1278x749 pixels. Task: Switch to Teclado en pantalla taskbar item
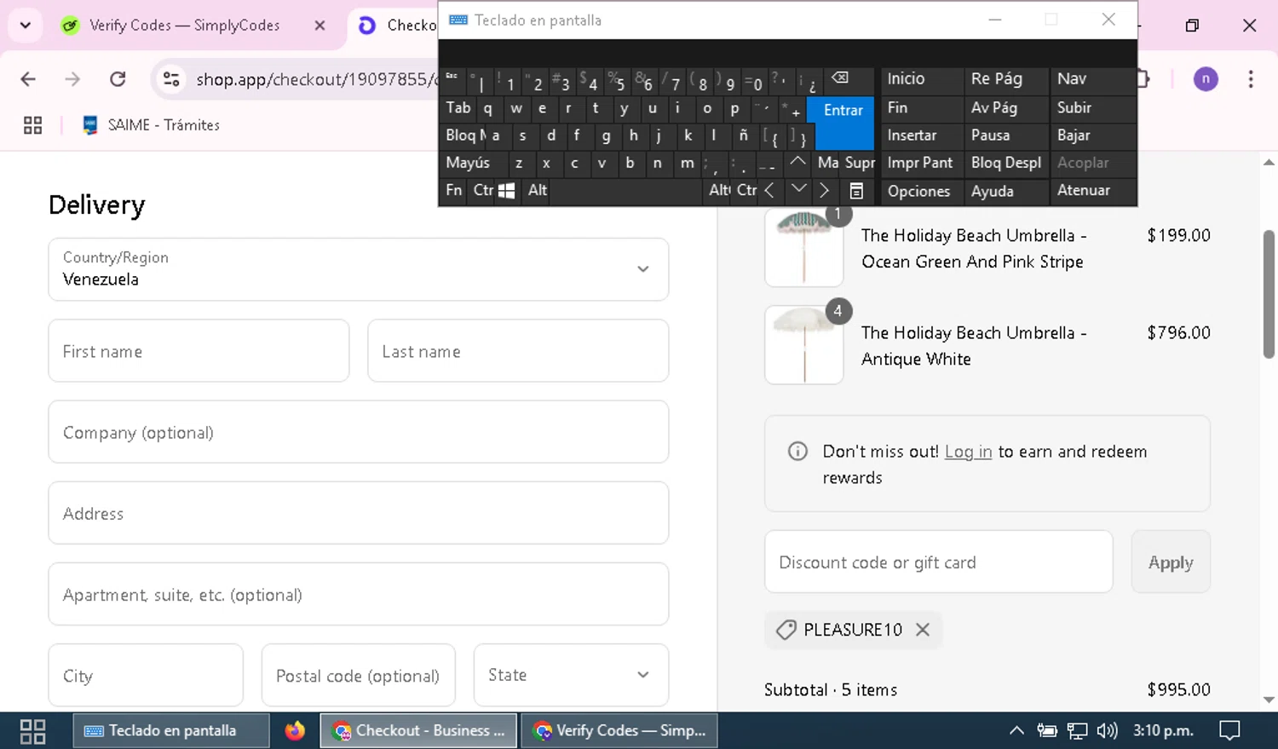pyautogui.click(x=170, y=731)
